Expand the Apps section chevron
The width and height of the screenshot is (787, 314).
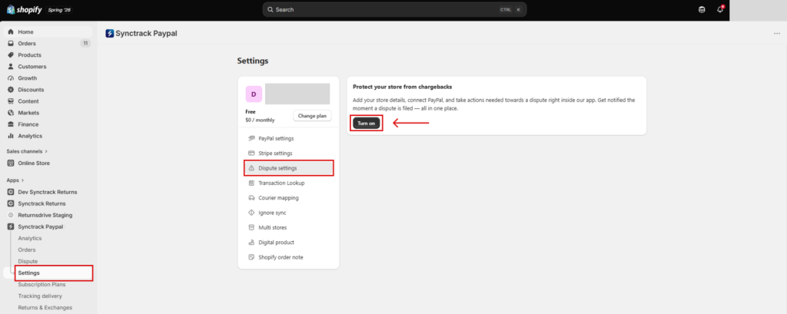coord(22,180)
